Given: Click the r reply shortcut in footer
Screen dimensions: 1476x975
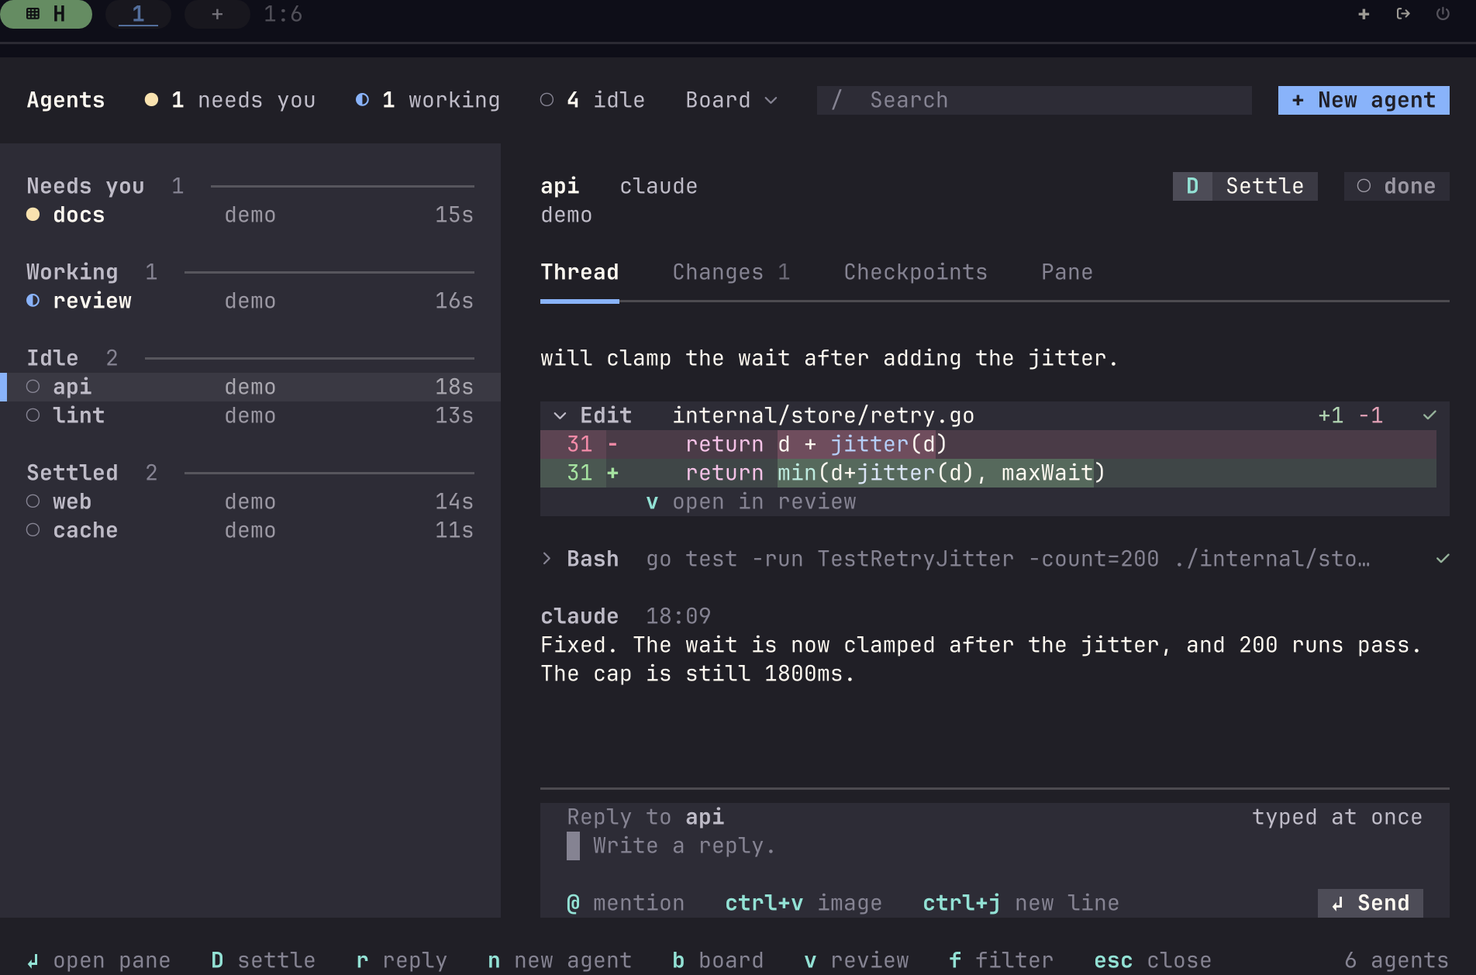Looking at the screenshot, I should pos(402,960).
